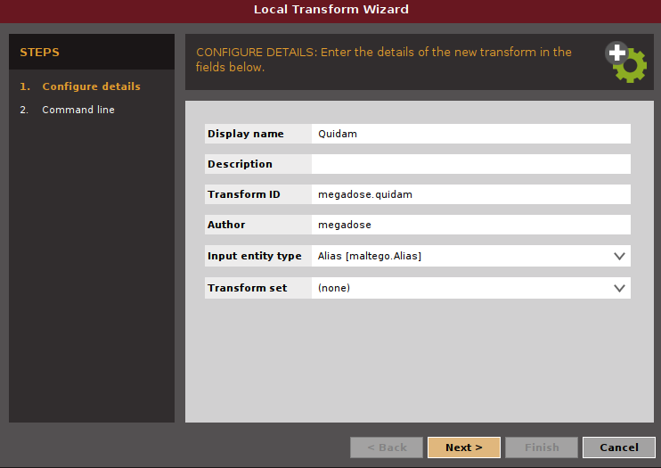The width and height of the screenshot is (661, 468).
Task: Open the Input entity type dropdown
Action: point(471,256)
